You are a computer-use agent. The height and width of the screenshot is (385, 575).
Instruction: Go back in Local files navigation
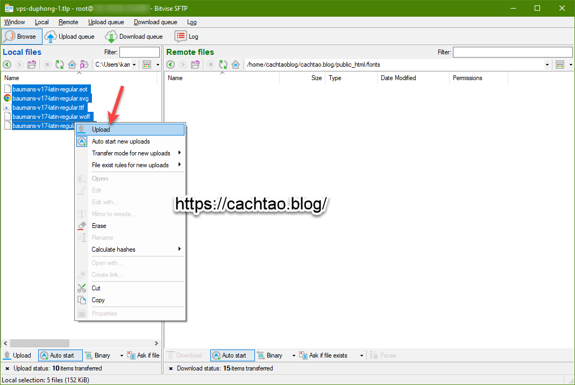(x=7, y=65)
